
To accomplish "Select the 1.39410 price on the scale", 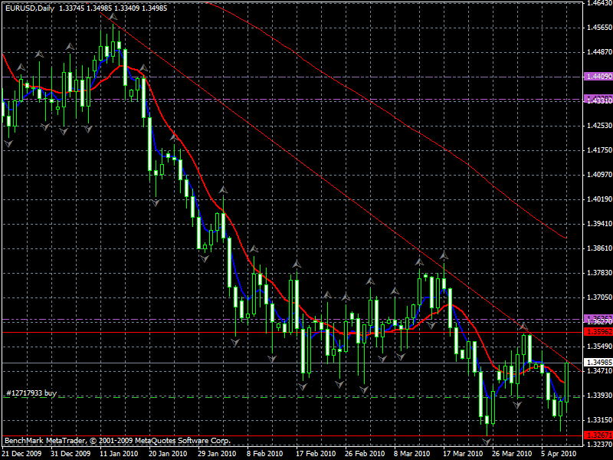I will [x=599, y=224].
